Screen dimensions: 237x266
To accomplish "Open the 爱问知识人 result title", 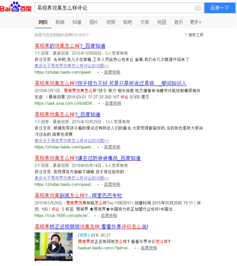I will tap(110, 83).
